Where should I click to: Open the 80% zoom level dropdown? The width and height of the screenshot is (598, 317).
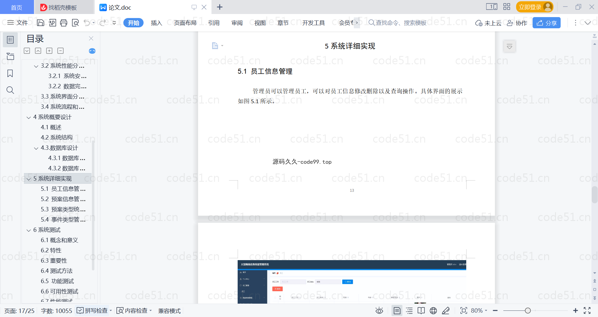pyautogui.click(x=479, y=310)
